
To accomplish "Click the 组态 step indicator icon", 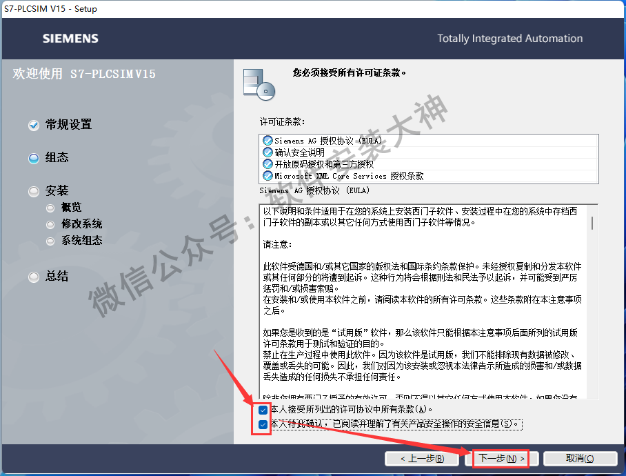I will tap(34, 158).
